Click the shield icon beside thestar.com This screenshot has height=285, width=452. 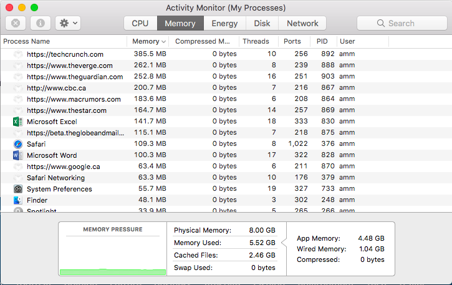pyautogui.click(x=18, y=110)
